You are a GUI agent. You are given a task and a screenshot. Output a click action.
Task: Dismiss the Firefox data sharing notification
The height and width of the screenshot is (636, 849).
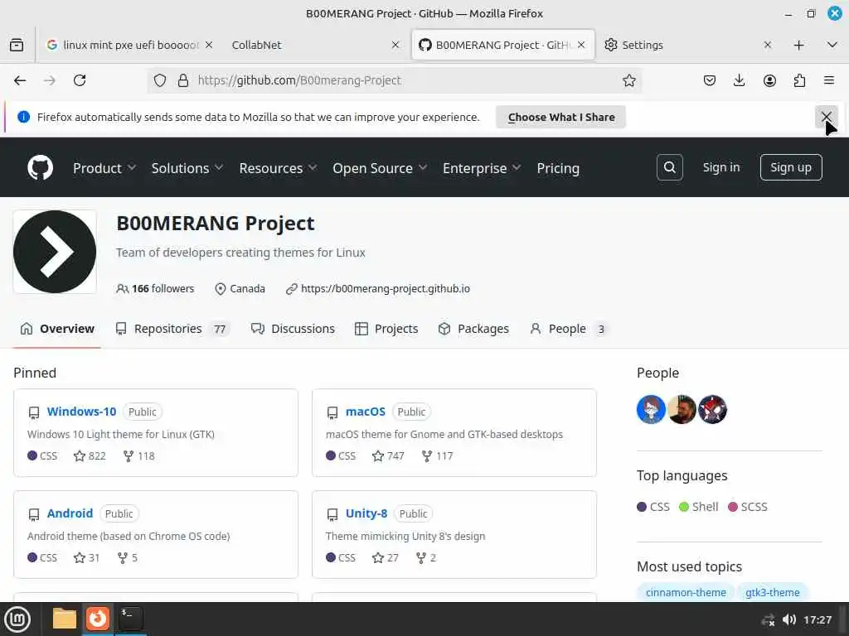(x=827, y=117)
